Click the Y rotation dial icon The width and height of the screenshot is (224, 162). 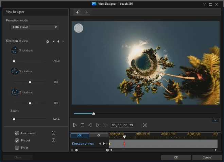[x=15, y=71]
